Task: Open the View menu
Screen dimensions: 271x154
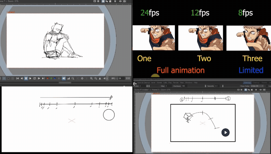Action: [x=182, y=83]
